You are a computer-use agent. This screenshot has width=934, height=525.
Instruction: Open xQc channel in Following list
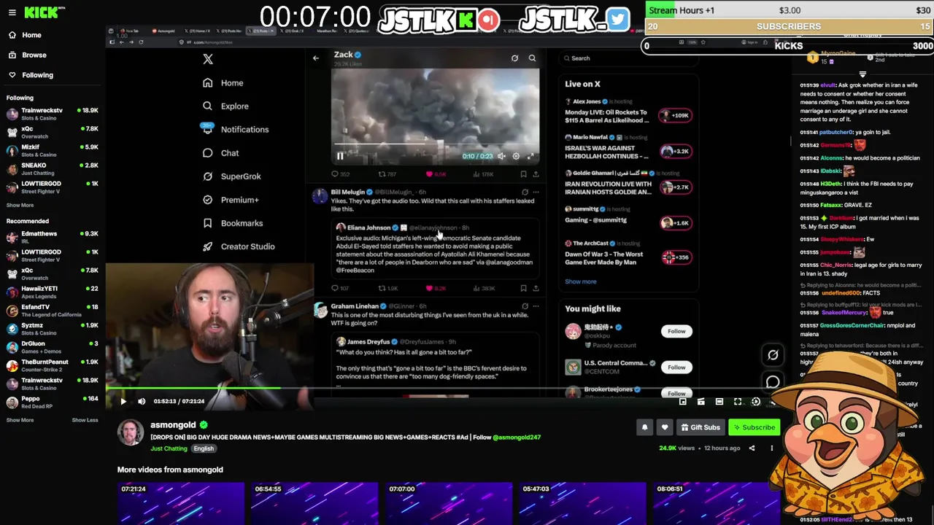[51, 132]
